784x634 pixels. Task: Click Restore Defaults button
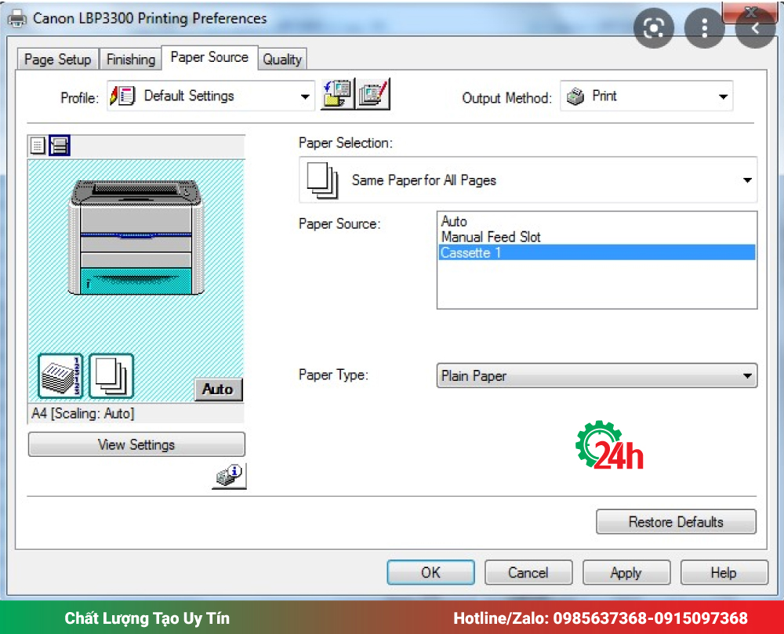[x=676, y=522]
